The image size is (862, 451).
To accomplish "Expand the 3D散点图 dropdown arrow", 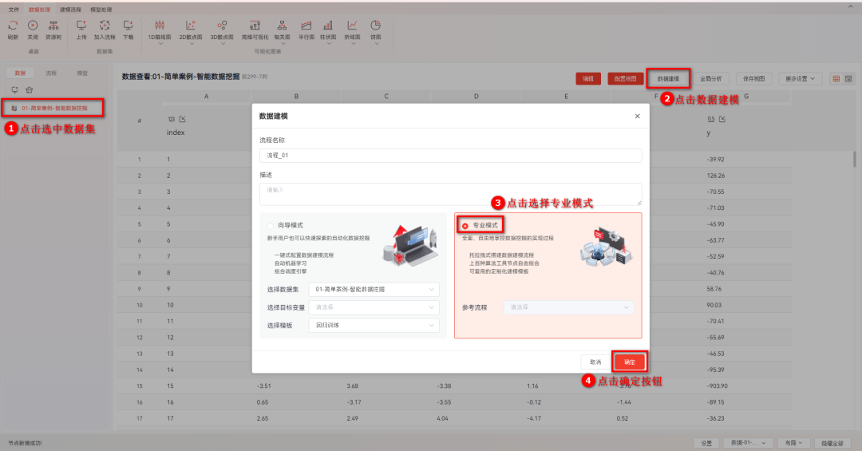I will (x=222, y=43).
